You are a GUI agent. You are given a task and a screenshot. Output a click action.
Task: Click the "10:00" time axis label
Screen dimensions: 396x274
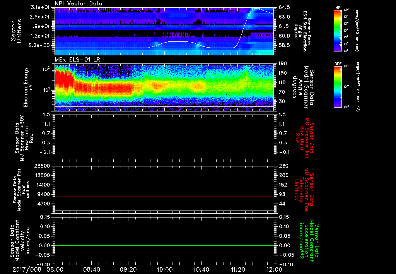[x=165, y=269]
